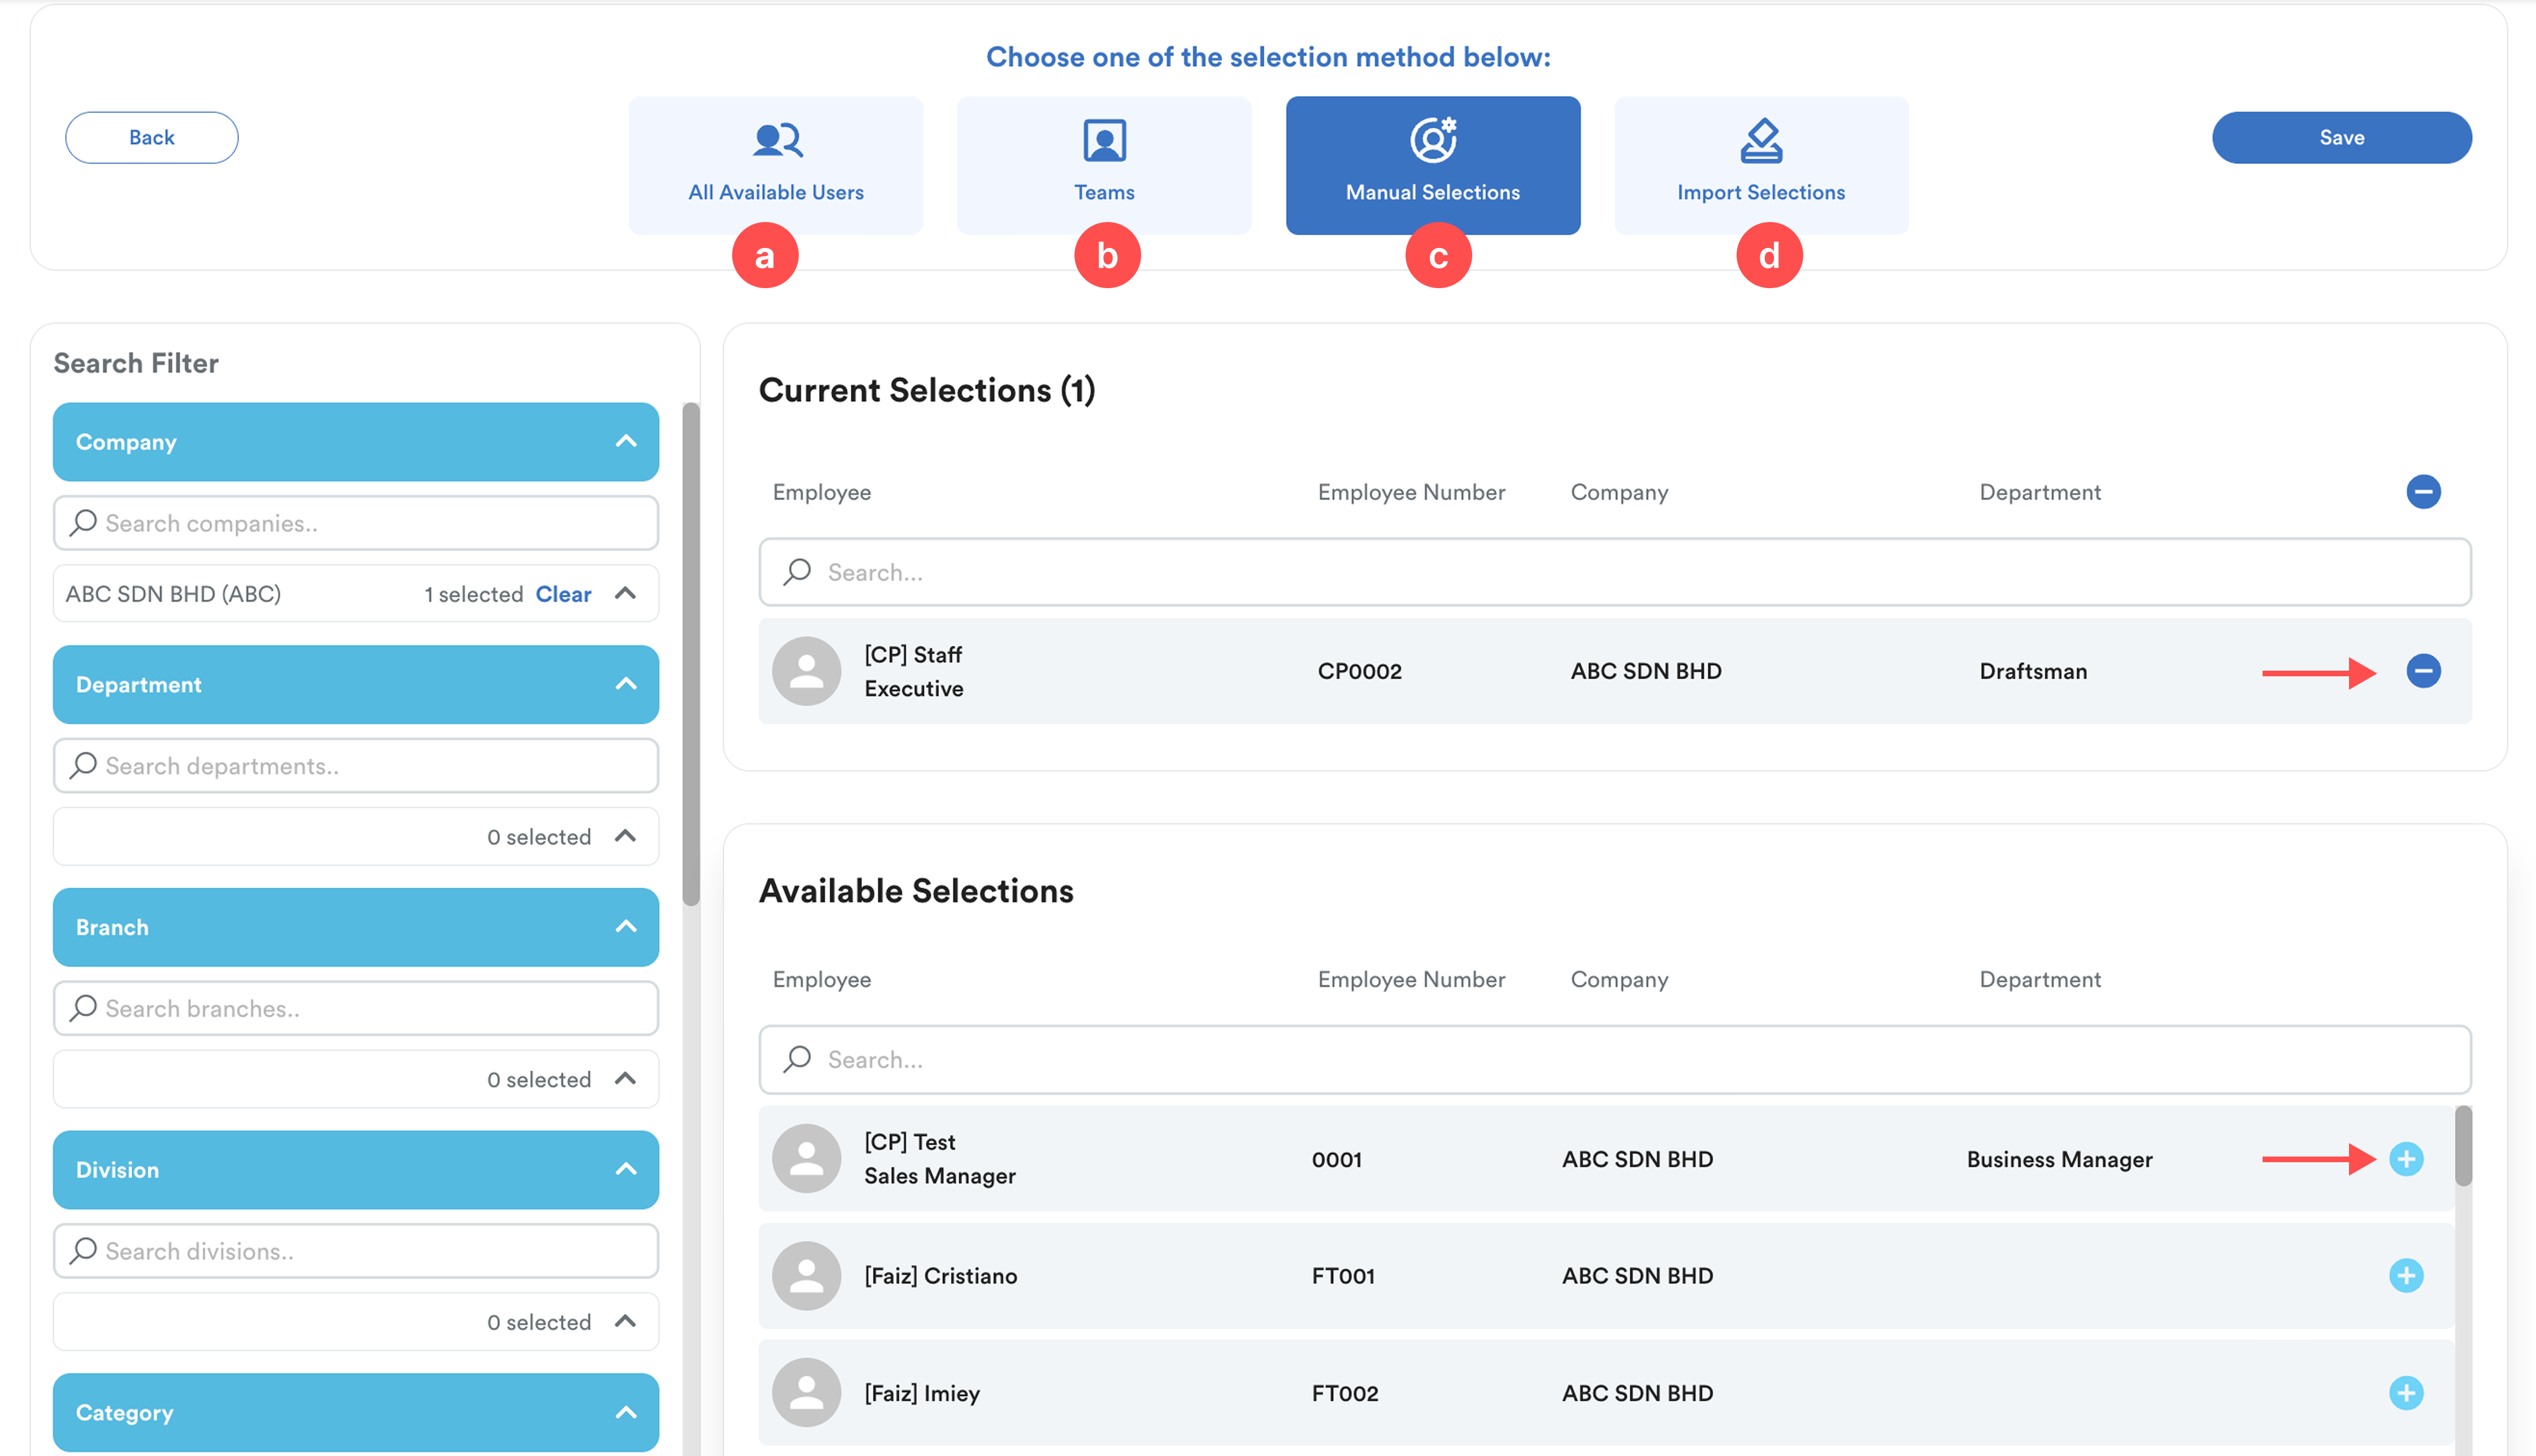Click the [CP] Staff Executive avatar icon
The image size is (2536, 1456).
tap(806, 671)
